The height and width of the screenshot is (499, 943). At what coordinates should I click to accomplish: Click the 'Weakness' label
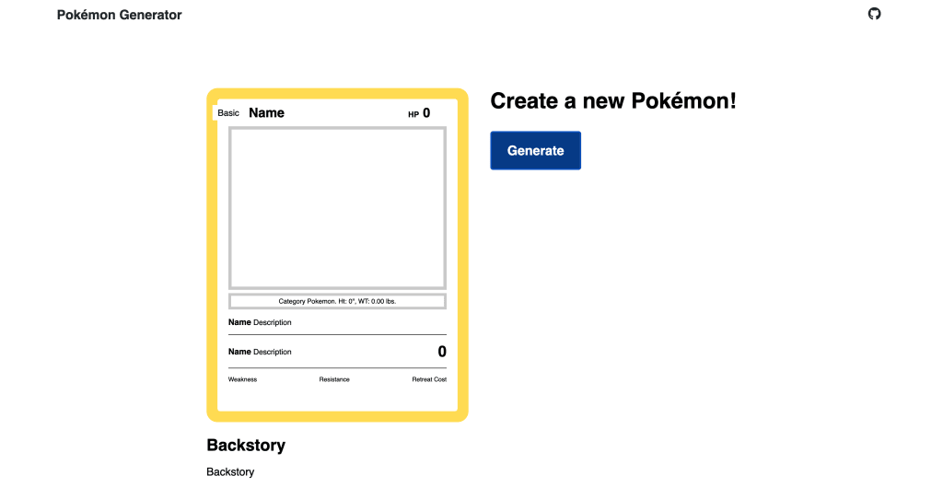(242, 379)
